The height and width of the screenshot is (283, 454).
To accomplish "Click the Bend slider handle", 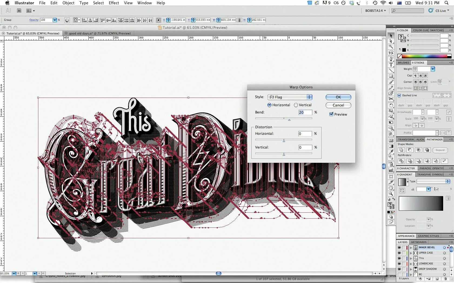I will [289, 120].
